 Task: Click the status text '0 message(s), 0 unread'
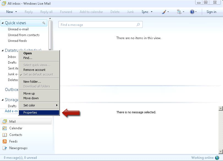pos(20,158)
